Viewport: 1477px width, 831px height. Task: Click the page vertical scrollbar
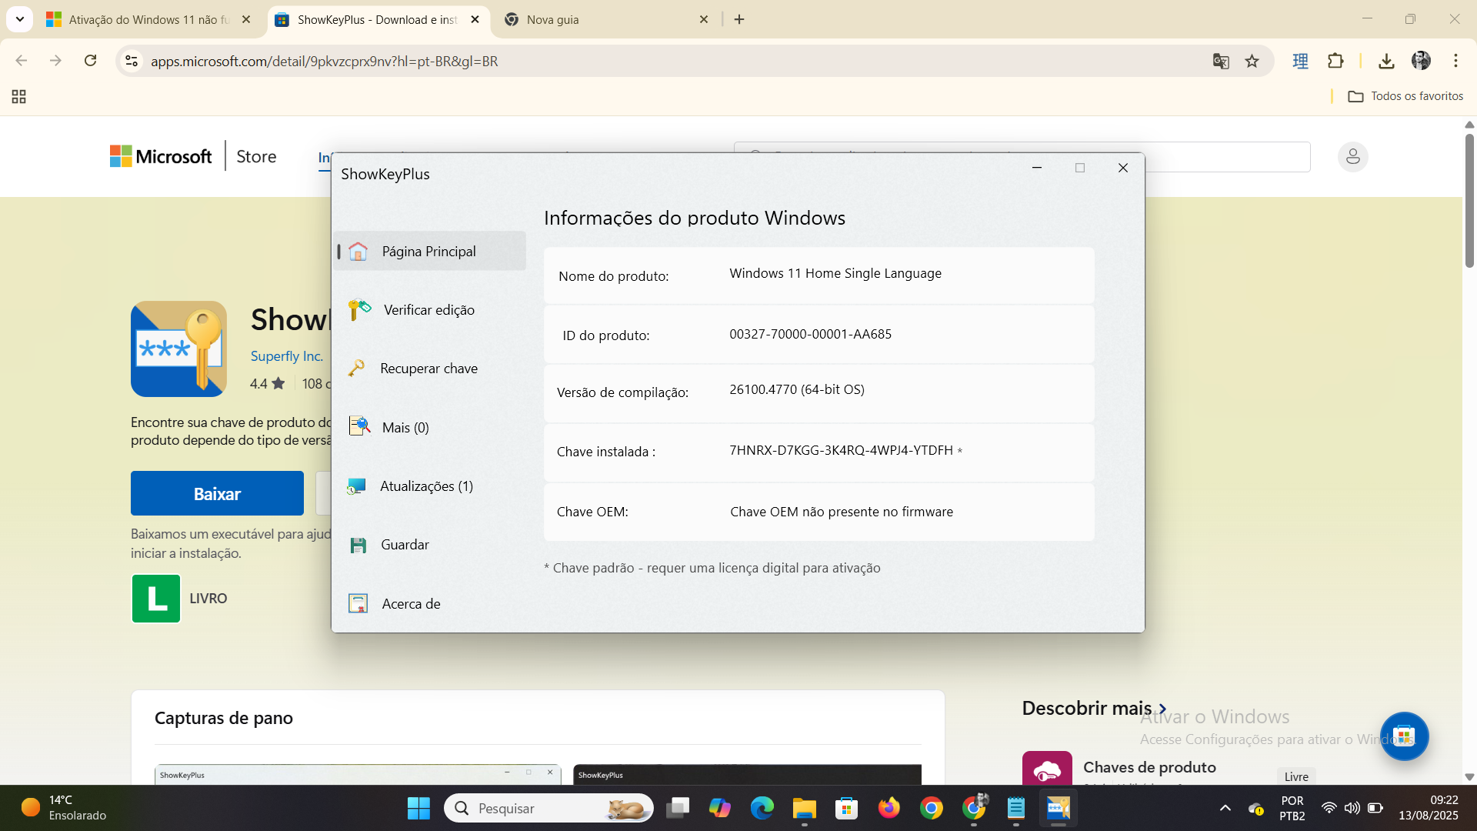(x=1469, y=202)
